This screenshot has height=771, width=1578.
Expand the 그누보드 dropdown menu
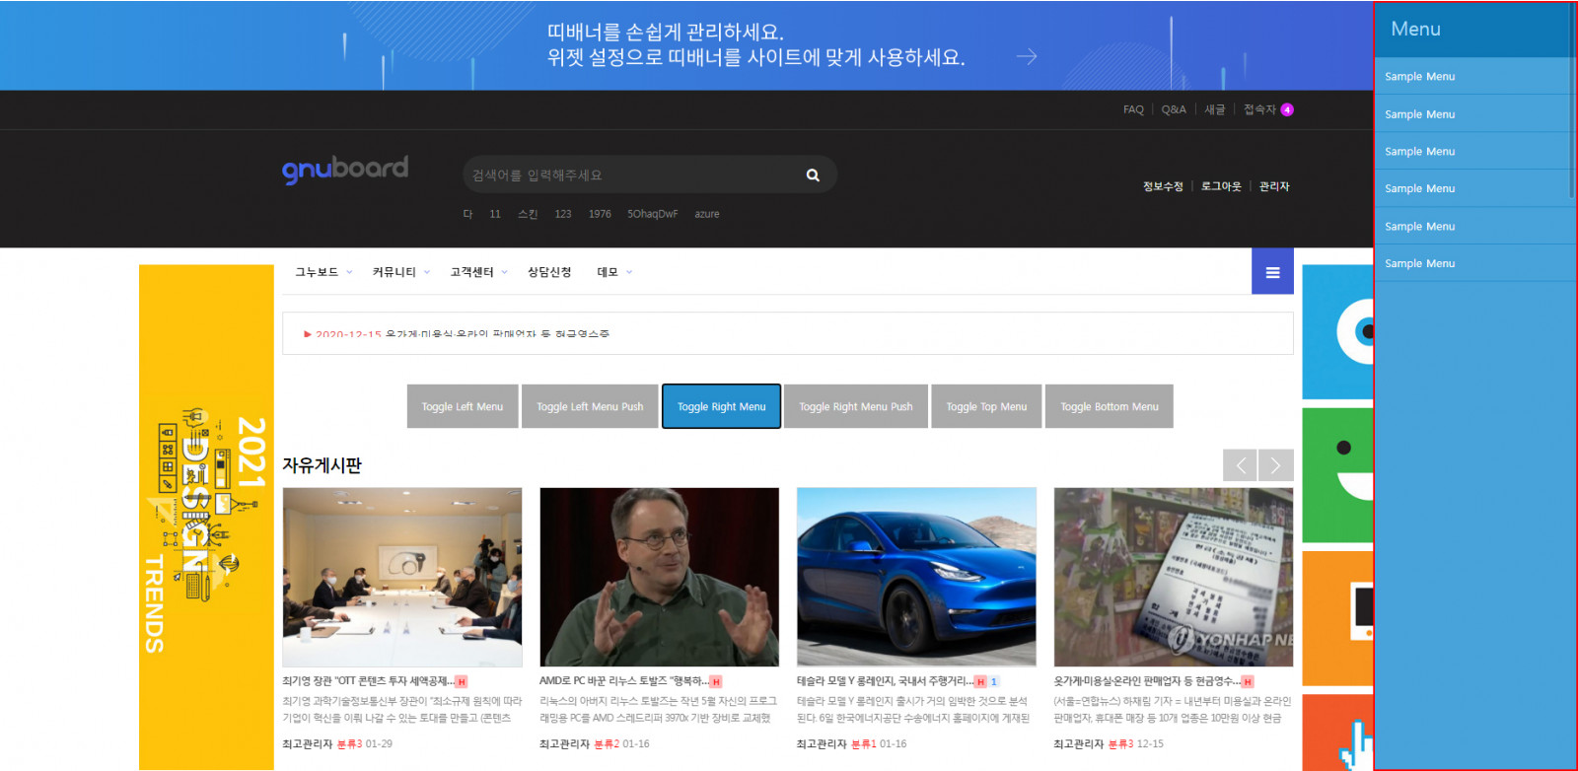click(x=323, y=272)
